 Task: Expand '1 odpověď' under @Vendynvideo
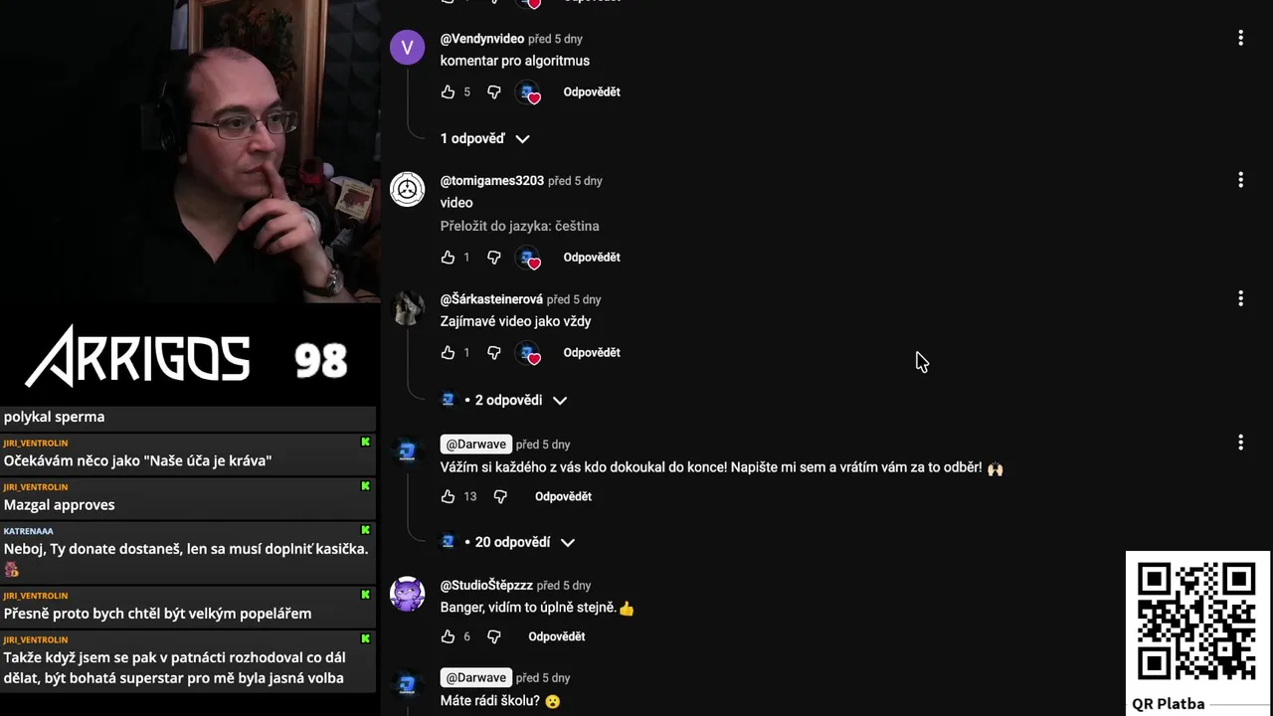(484, 138)
